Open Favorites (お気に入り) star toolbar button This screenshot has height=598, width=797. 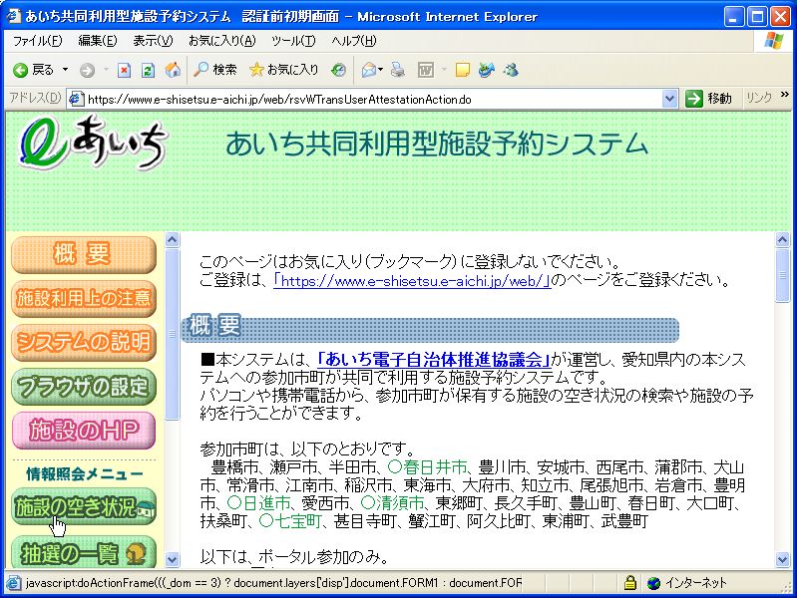(x=284, y=70)
